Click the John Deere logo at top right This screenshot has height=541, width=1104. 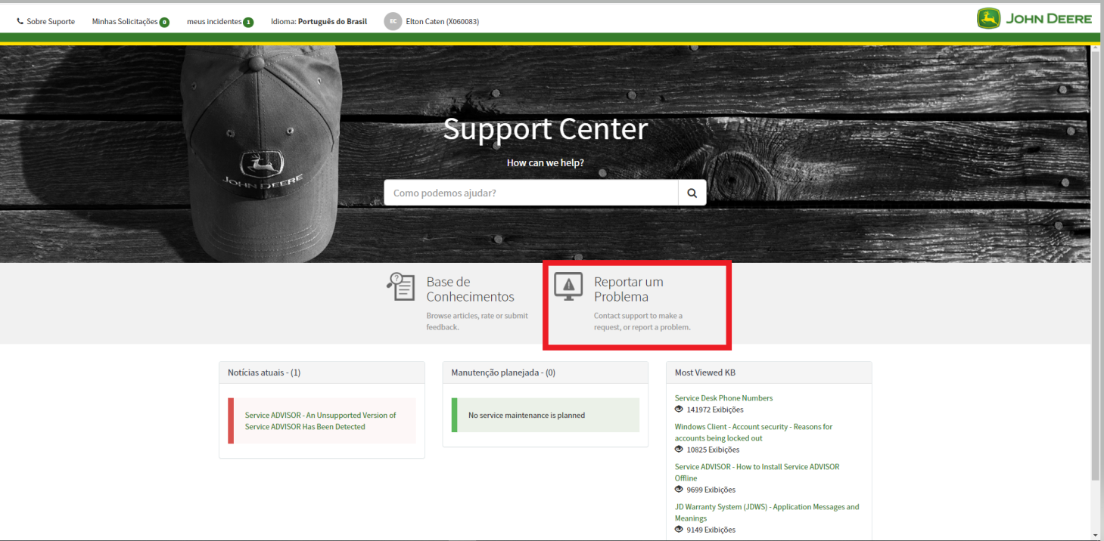point(1034,19)
